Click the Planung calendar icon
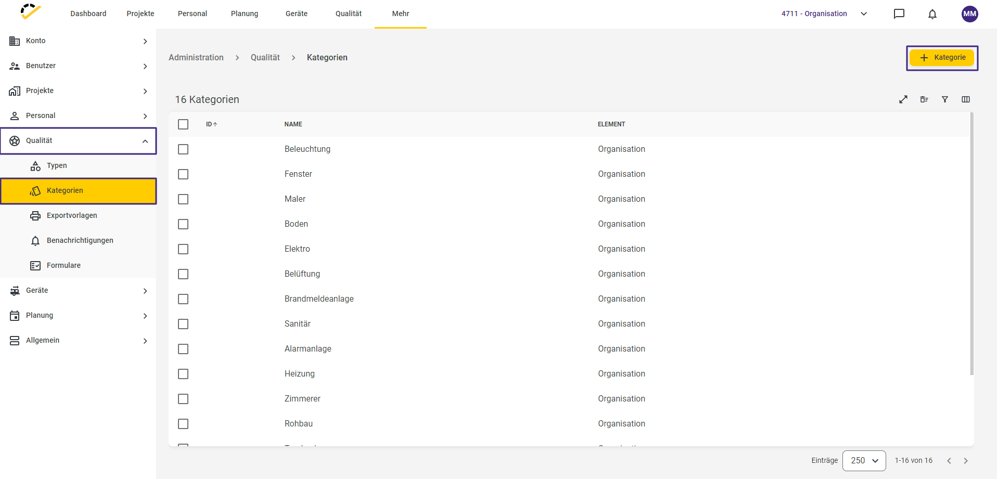The height and width of the screenshot is (479, 997). [x=15, y=316]
